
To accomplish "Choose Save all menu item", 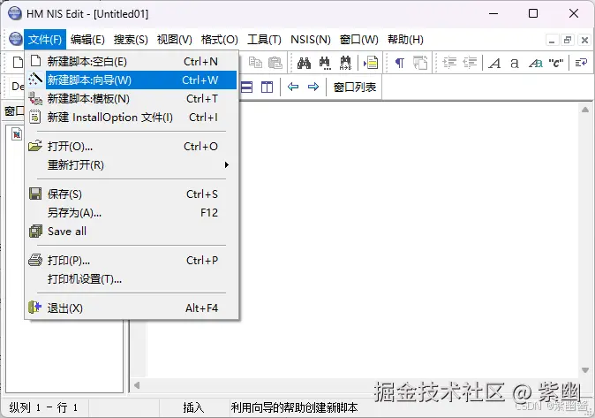I will [x=132, y=231].
